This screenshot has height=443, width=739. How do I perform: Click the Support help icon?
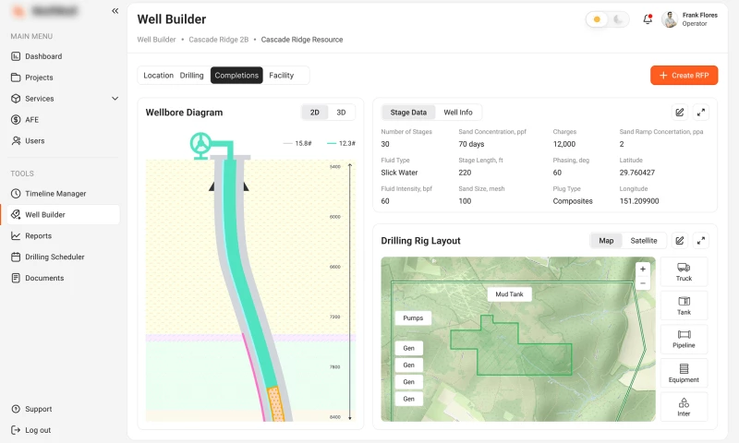pyautogui.click(x=16, y=409)
